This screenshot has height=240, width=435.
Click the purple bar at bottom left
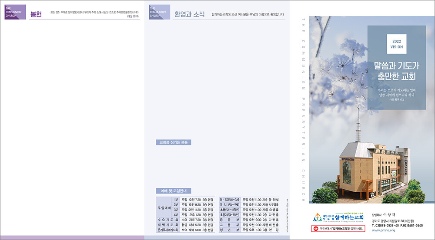(x=72, y=237)
